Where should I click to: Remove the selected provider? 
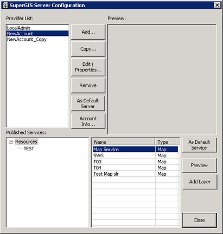tap(88, 85)
